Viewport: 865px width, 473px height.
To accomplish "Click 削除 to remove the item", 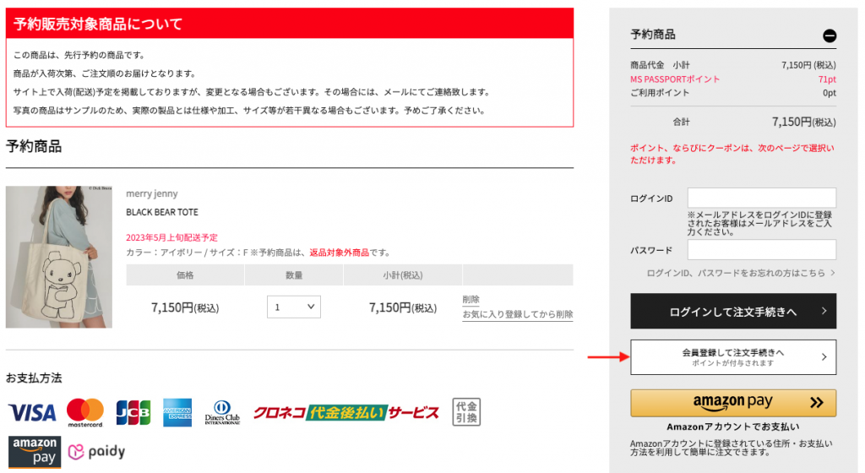I will 471,299.
